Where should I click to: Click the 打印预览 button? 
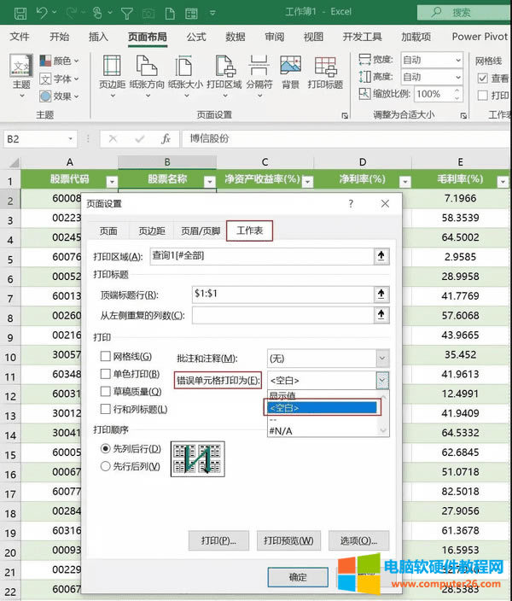288,540
